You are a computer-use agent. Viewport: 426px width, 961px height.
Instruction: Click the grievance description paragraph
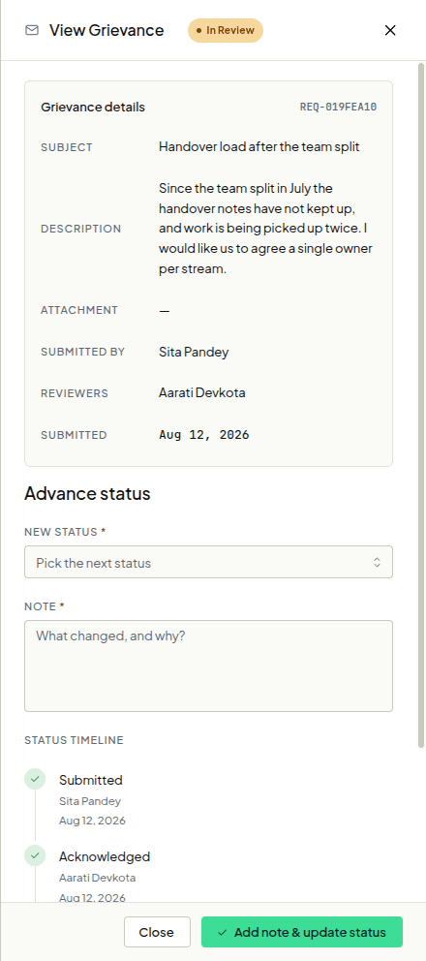pos(266,228)
